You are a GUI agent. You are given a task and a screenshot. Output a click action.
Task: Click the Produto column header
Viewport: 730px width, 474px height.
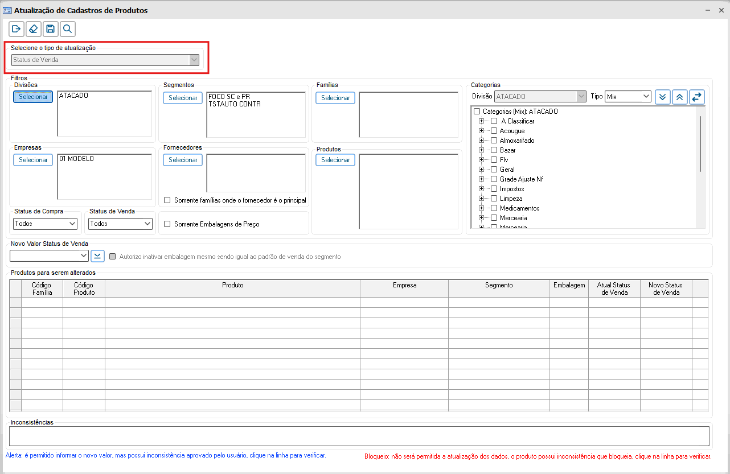(x=233, y=288)
